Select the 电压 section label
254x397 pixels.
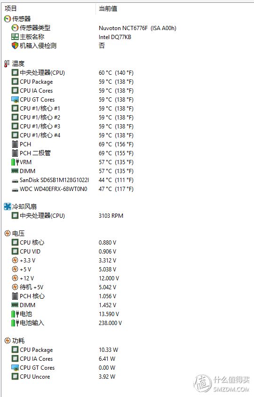tap(18, 233)
